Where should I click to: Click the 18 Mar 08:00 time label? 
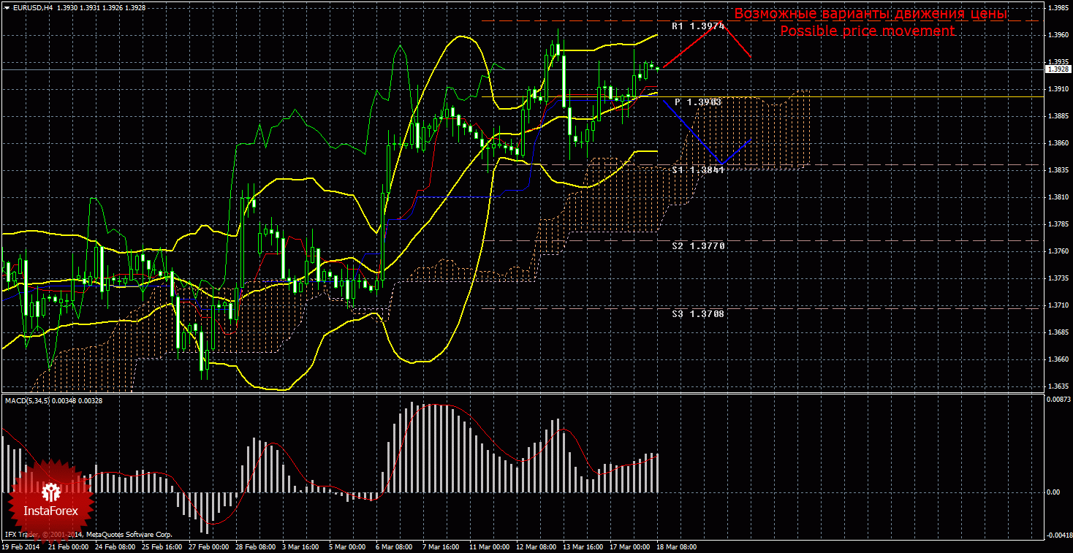tap(676, 547)
